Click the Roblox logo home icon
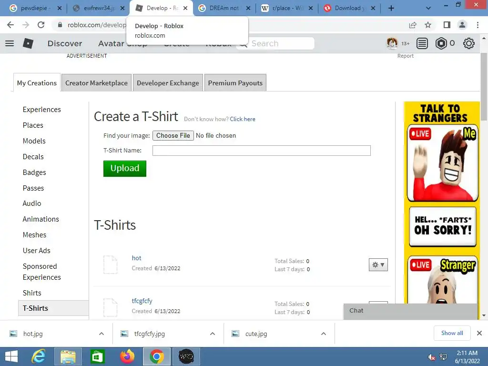The width and height of the screenshot is (488, 366). tap(28, 43)
